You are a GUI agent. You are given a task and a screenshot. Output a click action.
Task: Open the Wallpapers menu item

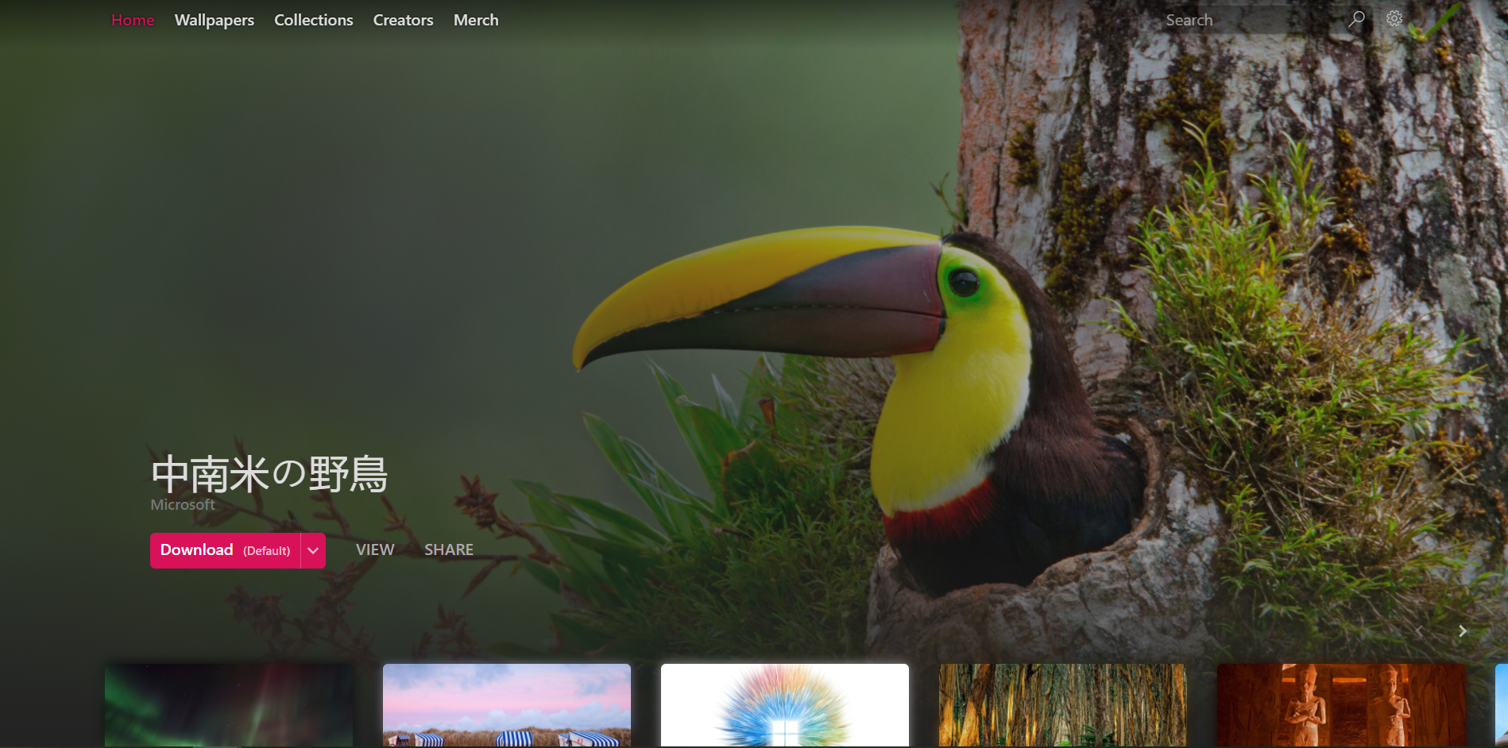[214, 21]
